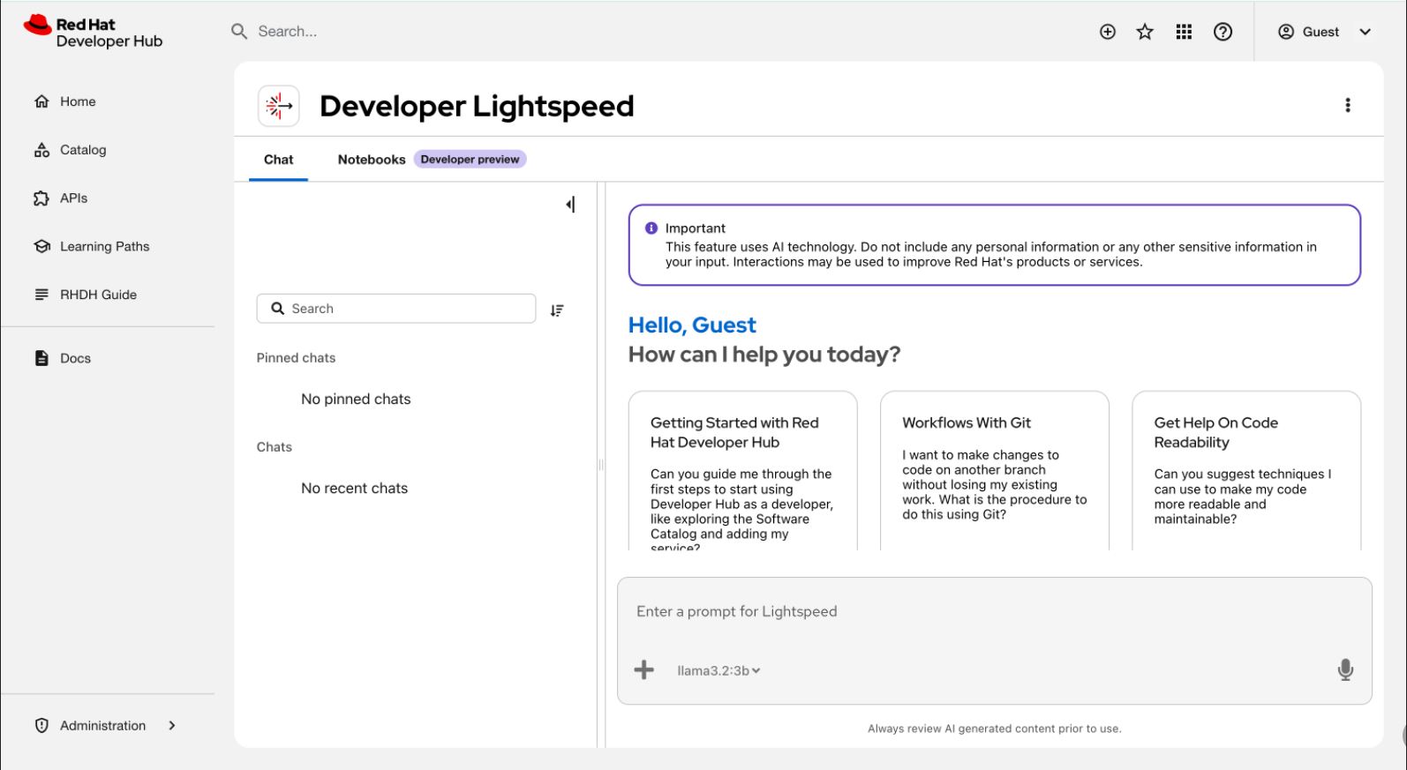
Task: Click the search magnifier icon in chat history
Action: pyautogui.click(x=277, y=309)
